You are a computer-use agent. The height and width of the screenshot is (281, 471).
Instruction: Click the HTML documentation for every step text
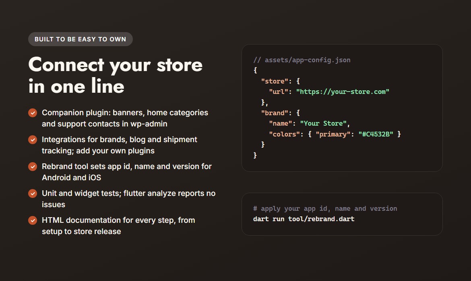point(118,226)
